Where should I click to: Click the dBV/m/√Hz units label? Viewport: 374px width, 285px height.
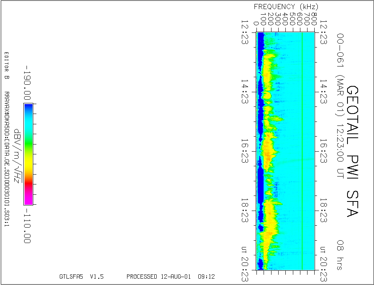17,156
